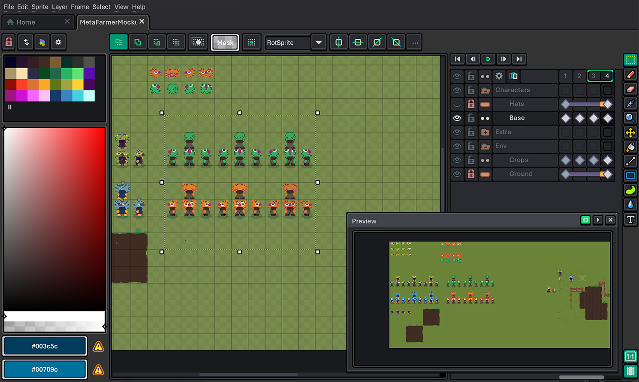
Task: Open the RotSprite algorithm dropdown
Action: [318, 43]
